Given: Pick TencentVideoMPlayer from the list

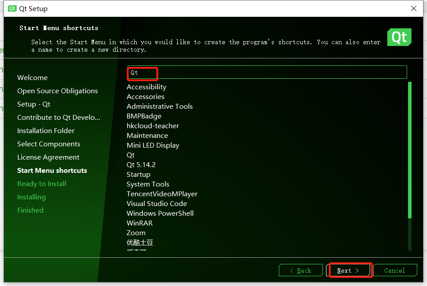Looking at the screenshot, I should coord(162,194).
